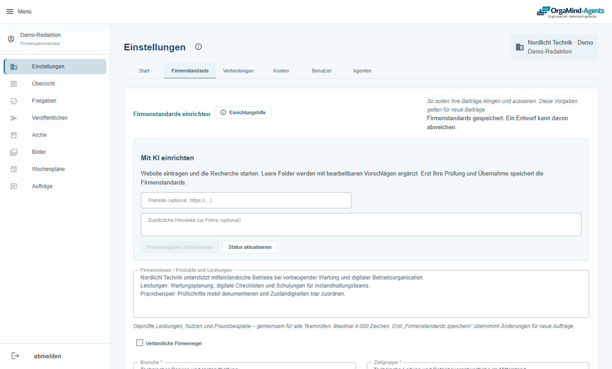The height and width of the screenshot is (369, 612).
Task: Select the Bilder gallery icon
Action: pyautogui.click(x=13, y=152)
